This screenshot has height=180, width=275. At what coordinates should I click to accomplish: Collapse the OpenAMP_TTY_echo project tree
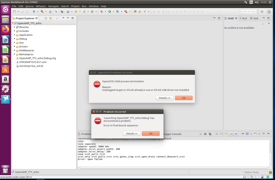point(13,23)
